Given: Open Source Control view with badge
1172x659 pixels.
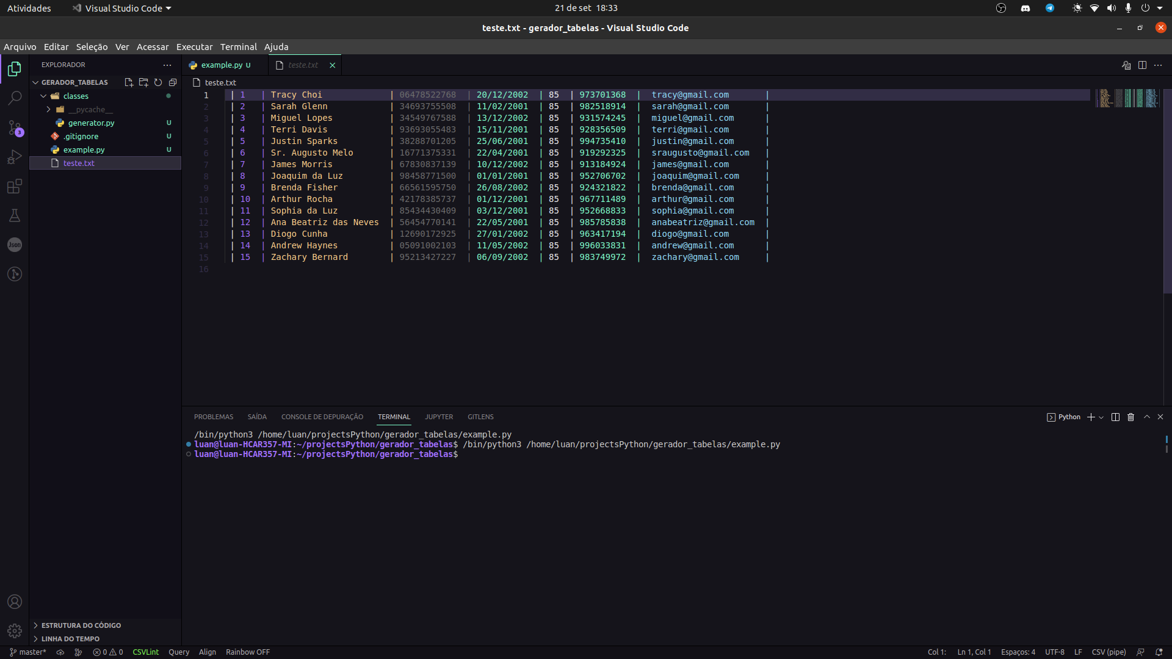Looking at the screenshot, I should click(15, 128).
